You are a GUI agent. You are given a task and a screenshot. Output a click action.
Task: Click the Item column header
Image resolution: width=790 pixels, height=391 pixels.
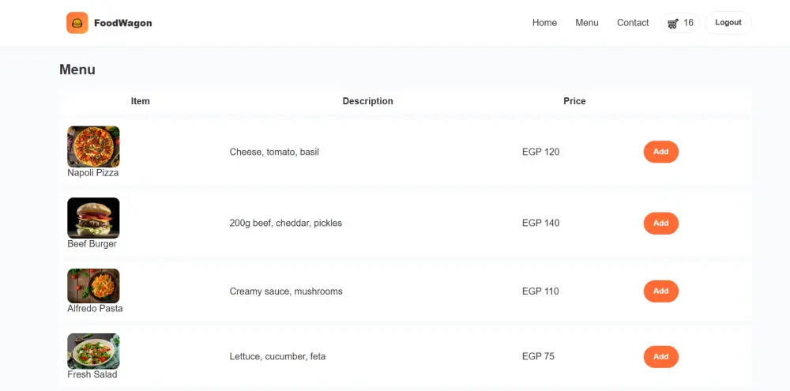141,101
